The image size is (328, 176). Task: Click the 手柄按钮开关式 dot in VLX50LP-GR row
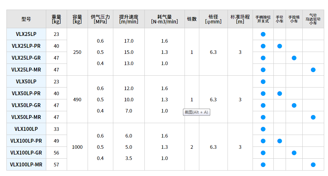tap(263, 105)
